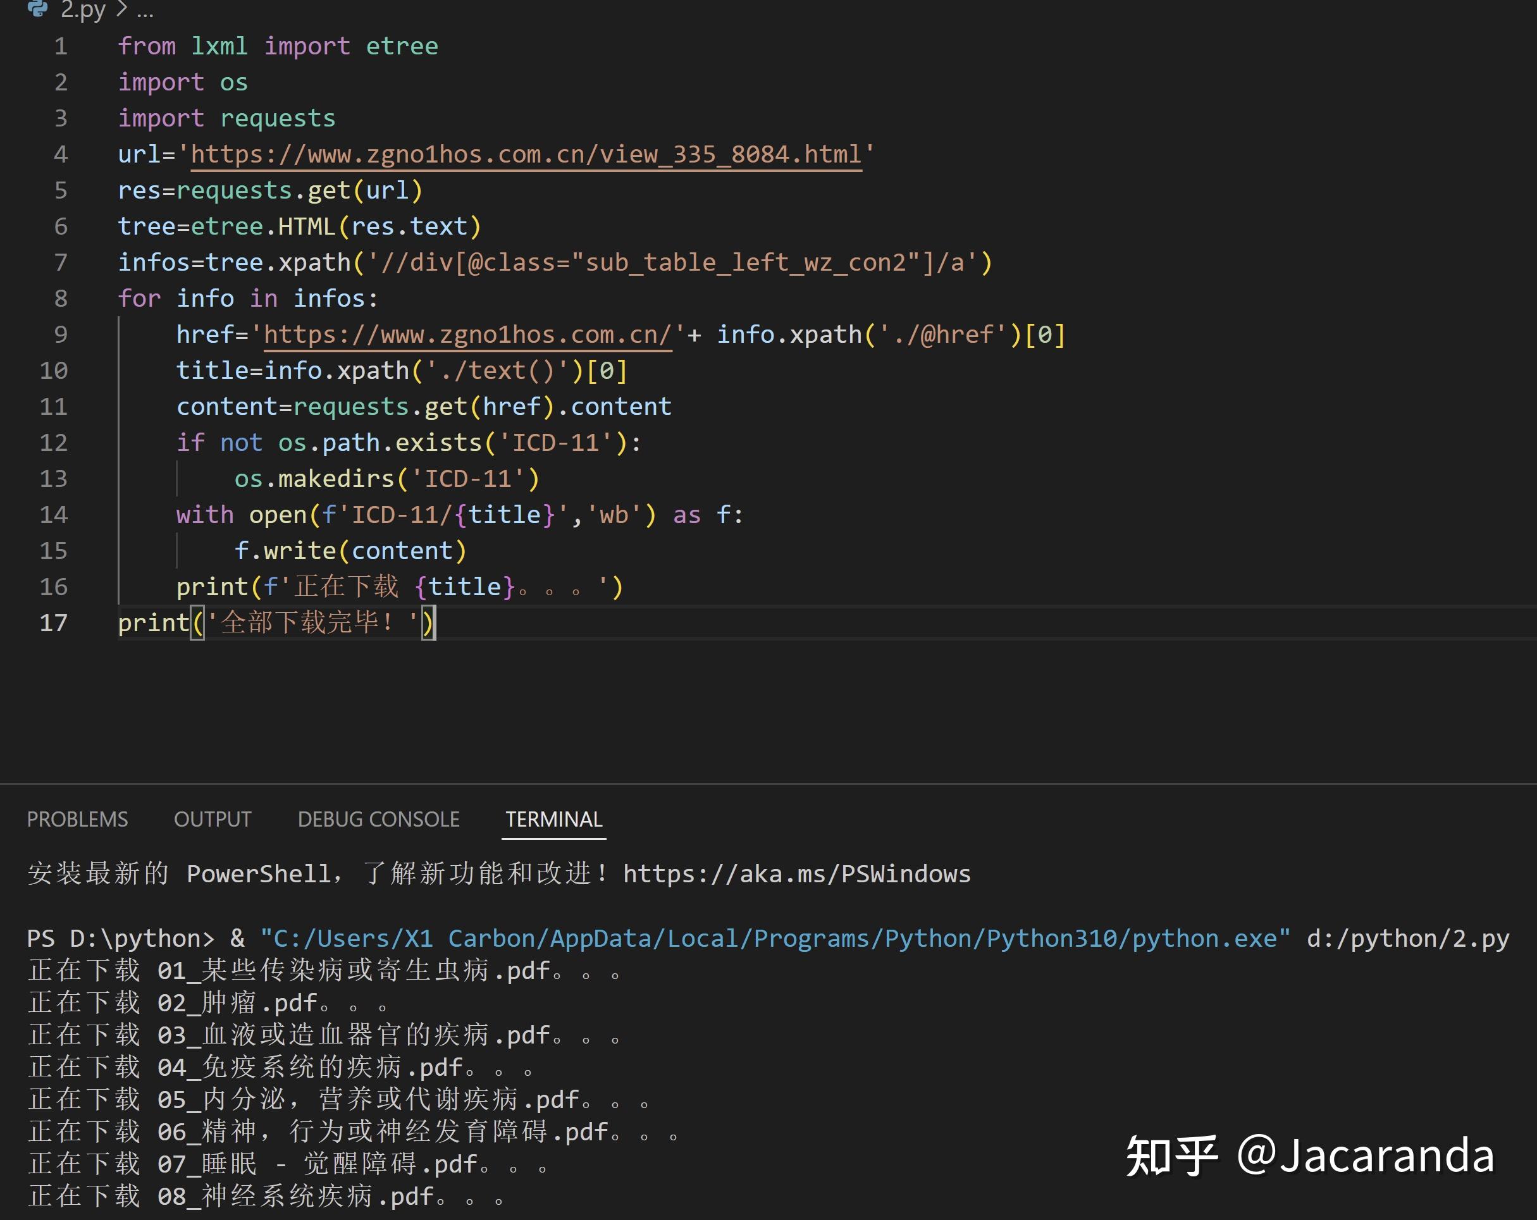Open the https://aka.ms/PSWindows link in terminal
The image size is (1537, 1220).
pos(795,873)
